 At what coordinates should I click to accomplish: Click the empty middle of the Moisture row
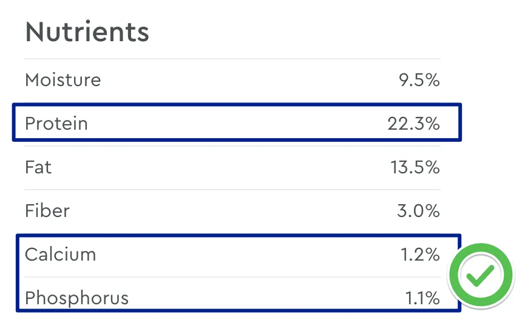point(243,79)
